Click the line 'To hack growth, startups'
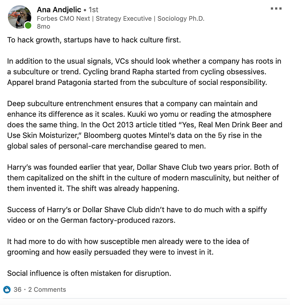290x305 pixels. [94, 40]
